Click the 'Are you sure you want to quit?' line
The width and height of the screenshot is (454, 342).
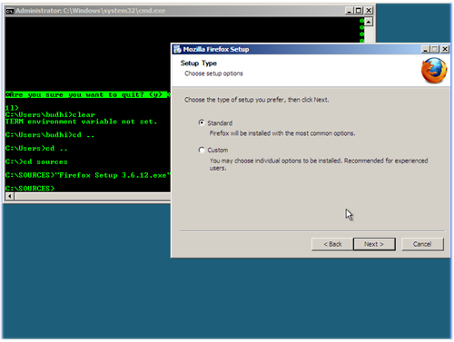(x=86, y=94)
